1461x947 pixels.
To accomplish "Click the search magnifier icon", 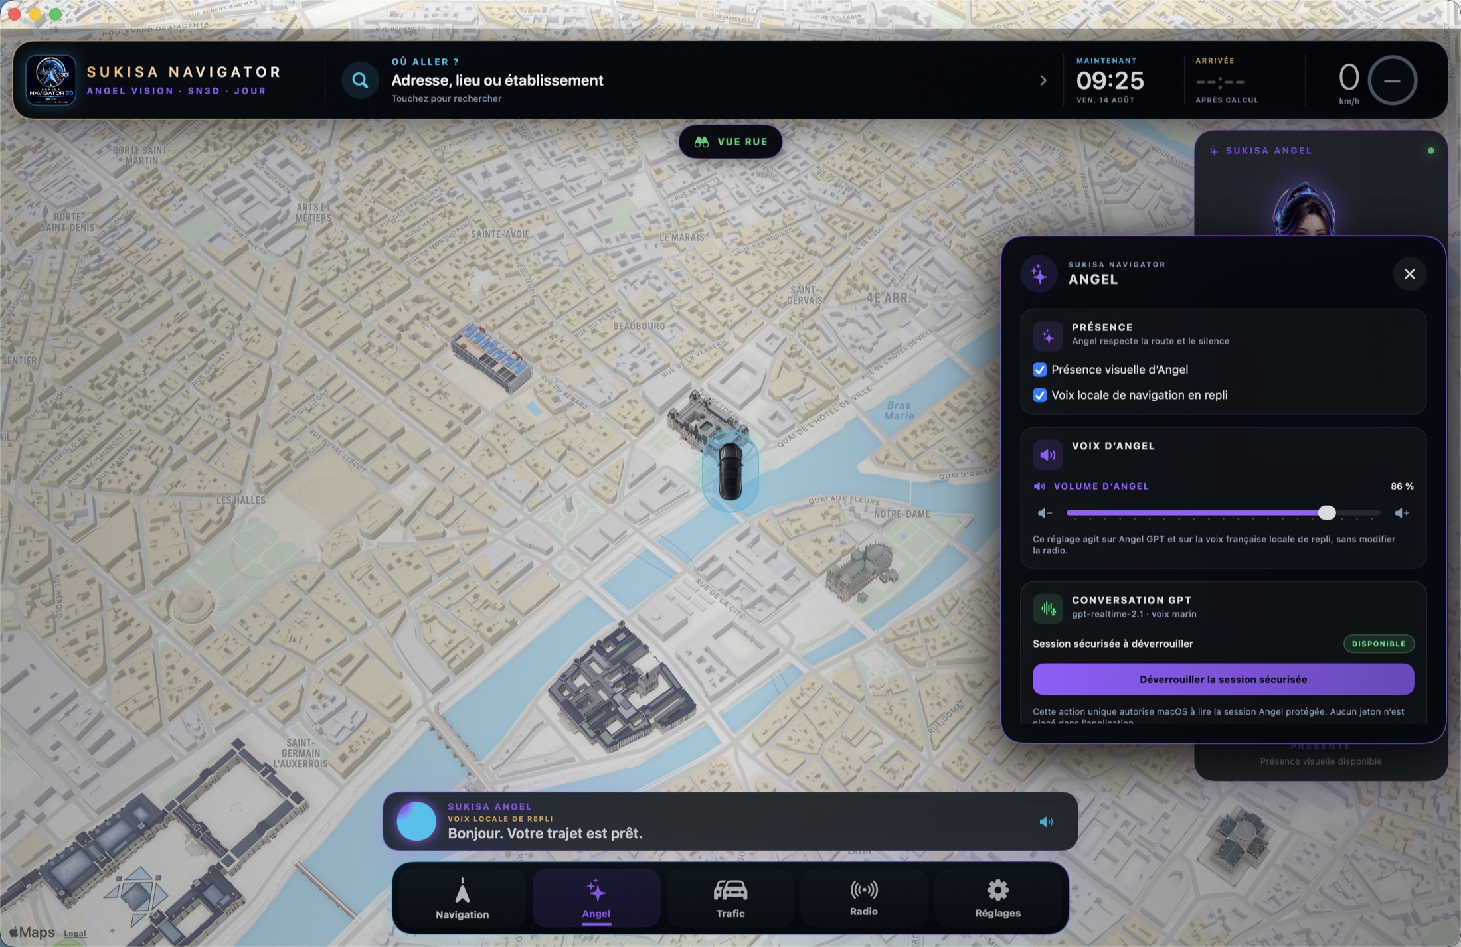I will (360, 80).
